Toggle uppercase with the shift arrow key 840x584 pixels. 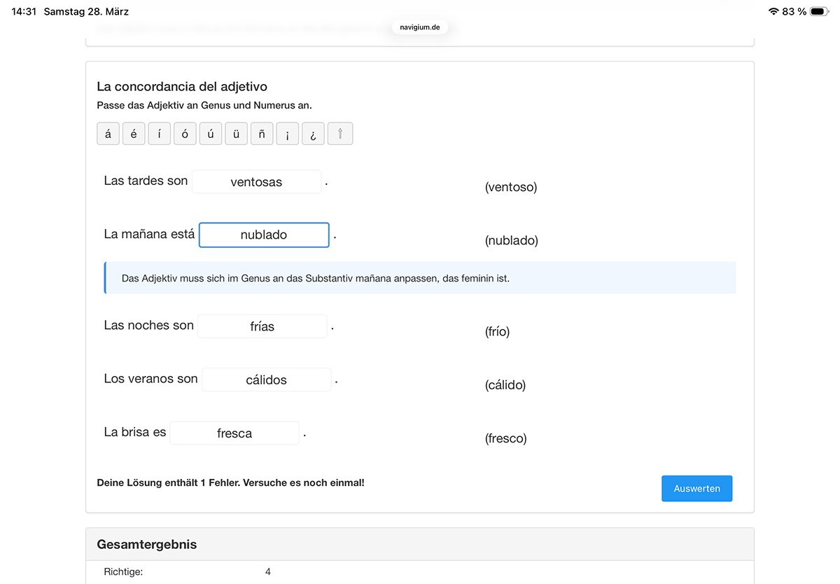(340, 134)
